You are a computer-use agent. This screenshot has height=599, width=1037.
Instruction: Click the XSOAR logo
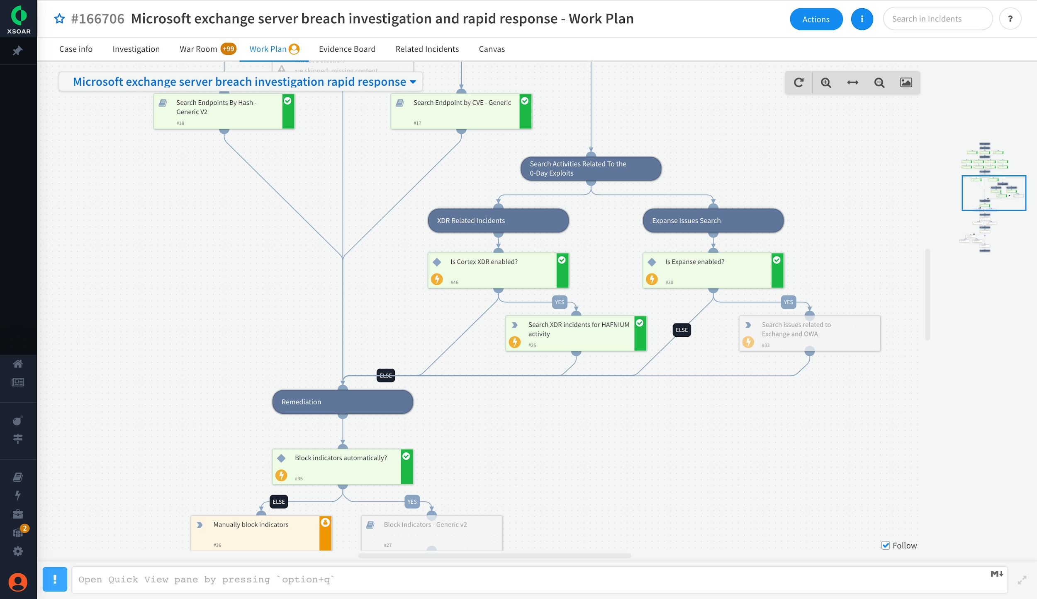click(x=19, y=19)
